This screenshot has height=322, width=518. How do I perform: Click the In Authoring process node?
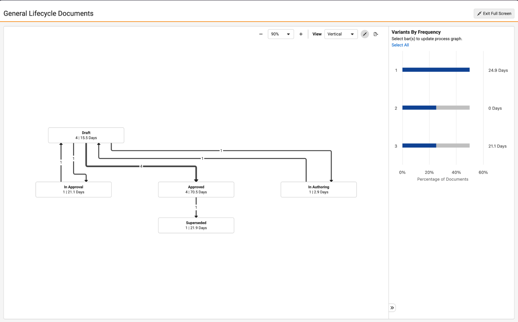[x=319, y=189]
